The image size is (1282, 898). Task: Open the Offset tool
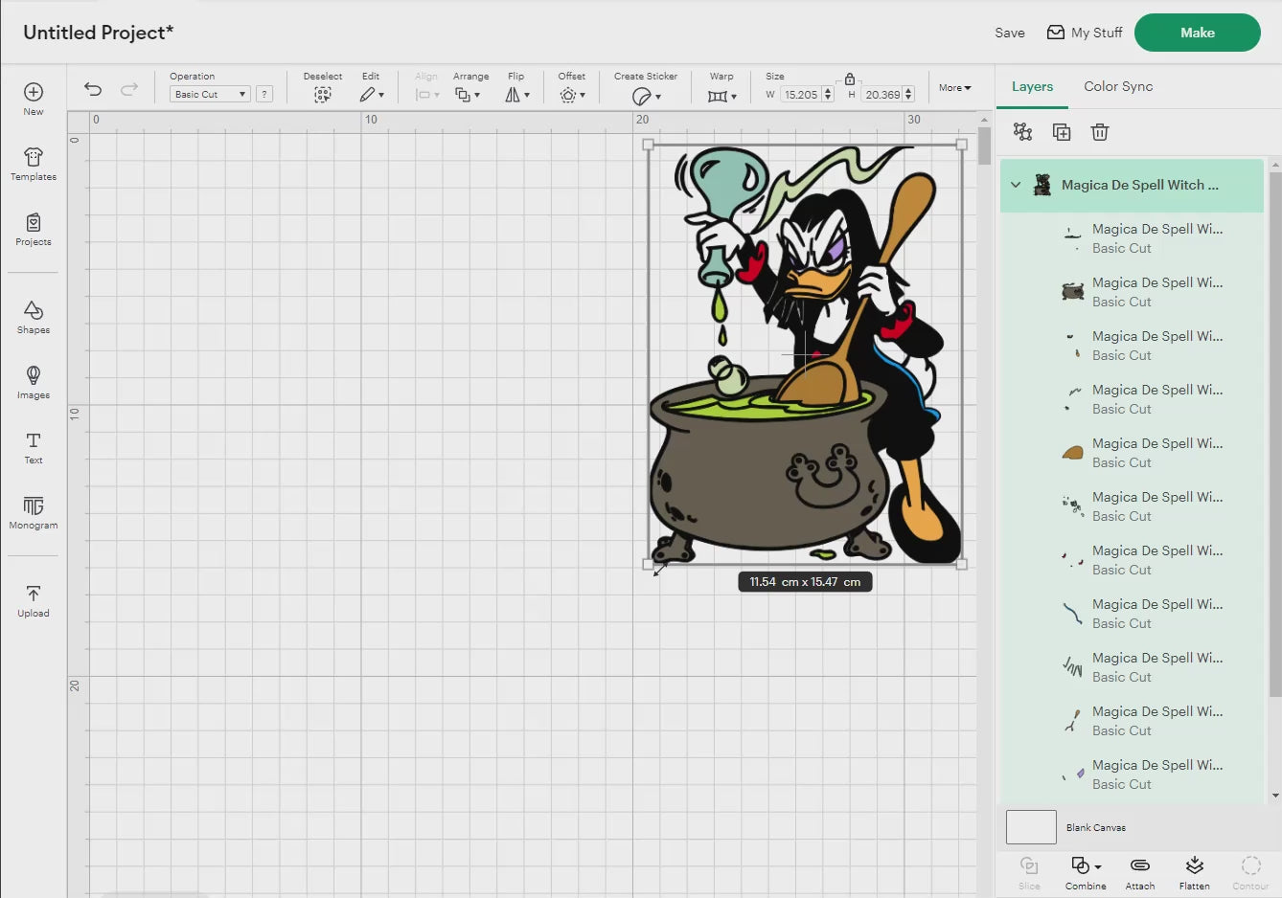click(x=573, y=95)
